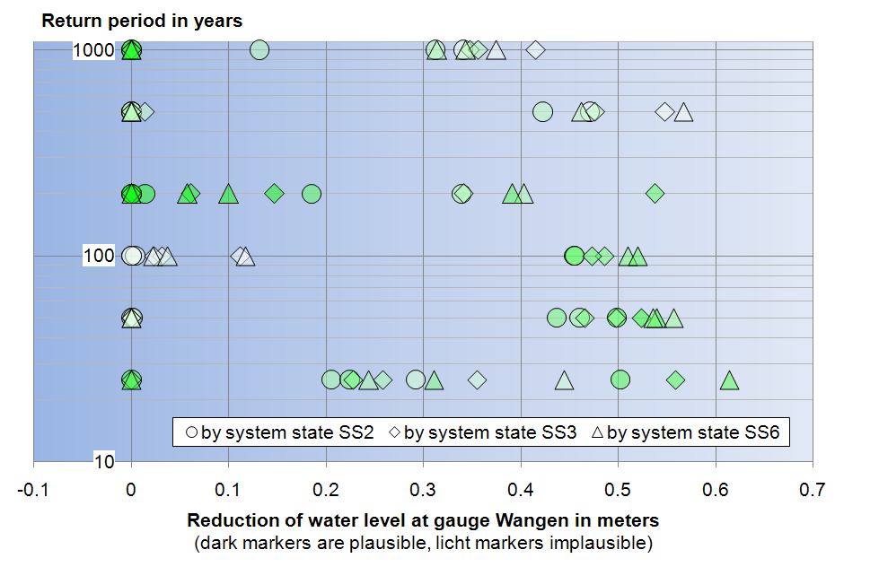Click the 1000 label on the vertical axis
879x567 pixels.
point(93,50)
